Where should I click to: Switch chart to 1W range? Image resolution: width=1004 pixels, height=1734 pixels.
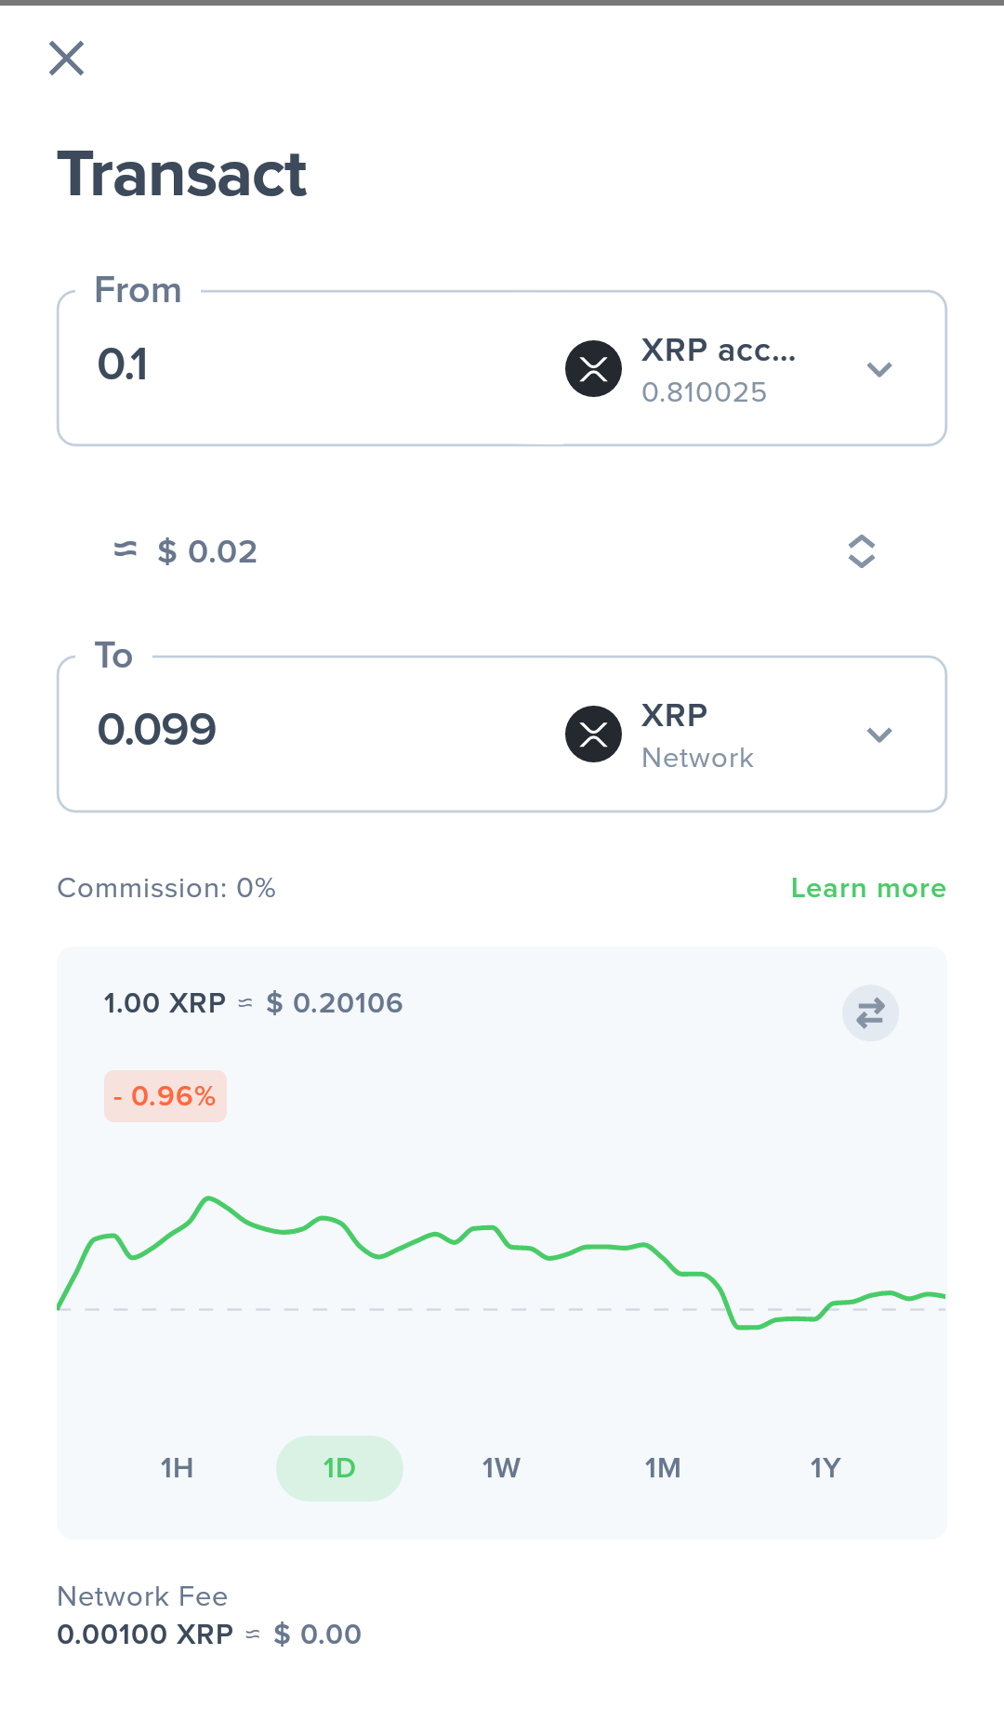[501, 1468]
